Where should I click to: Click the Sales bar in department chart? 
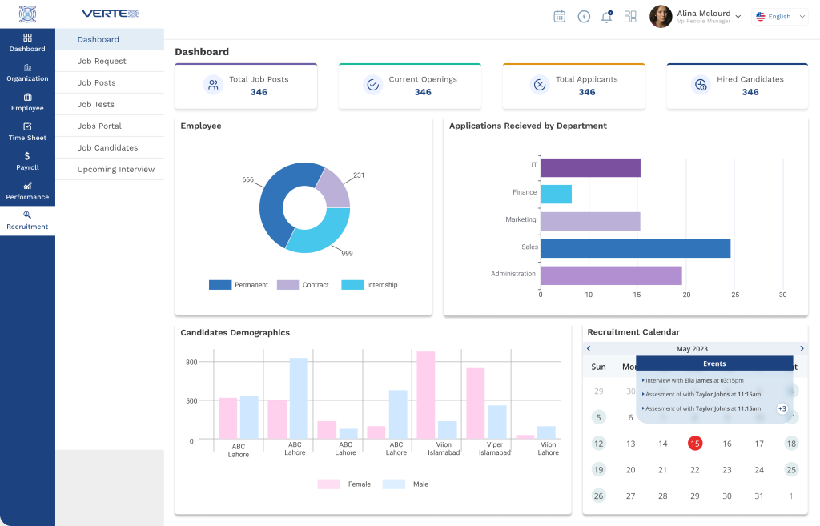pyautogui.click(x=635, y=248)
